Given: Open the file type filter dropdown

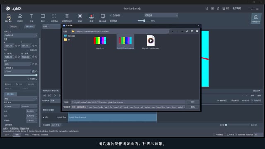Looking at the screenshot, I should (128, 107).
